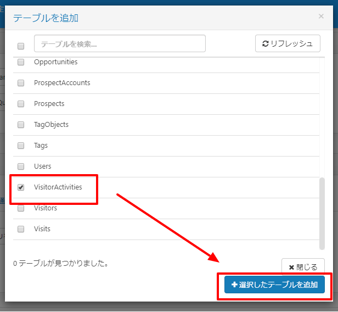Screen dimensions: 338x312
Task: Toggle the select-all tables checkbox
Action: point(21,46)
